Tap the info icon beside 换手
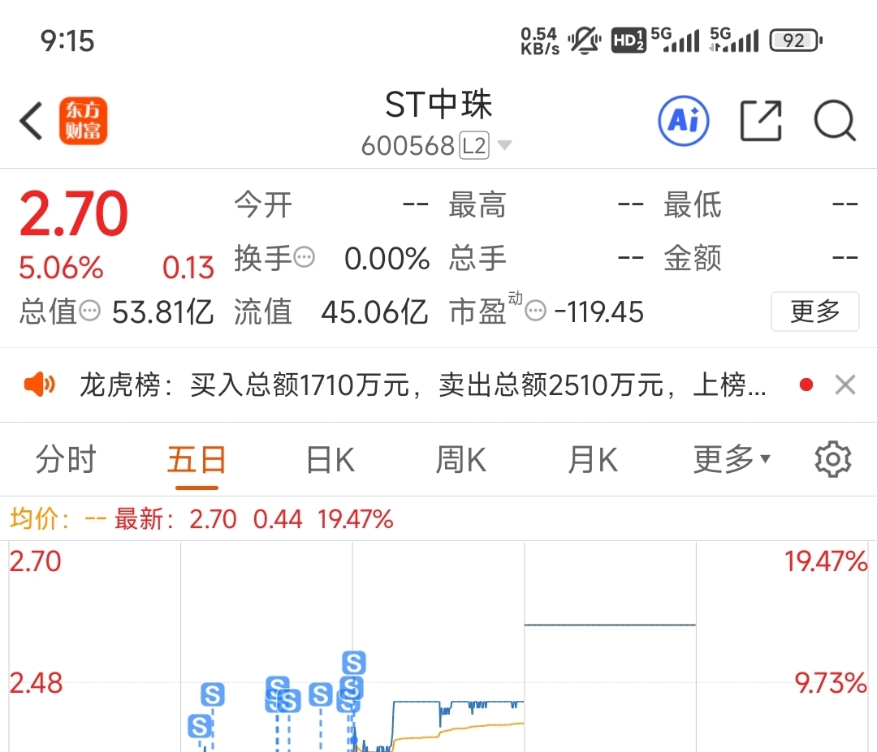 pos(305,257)
